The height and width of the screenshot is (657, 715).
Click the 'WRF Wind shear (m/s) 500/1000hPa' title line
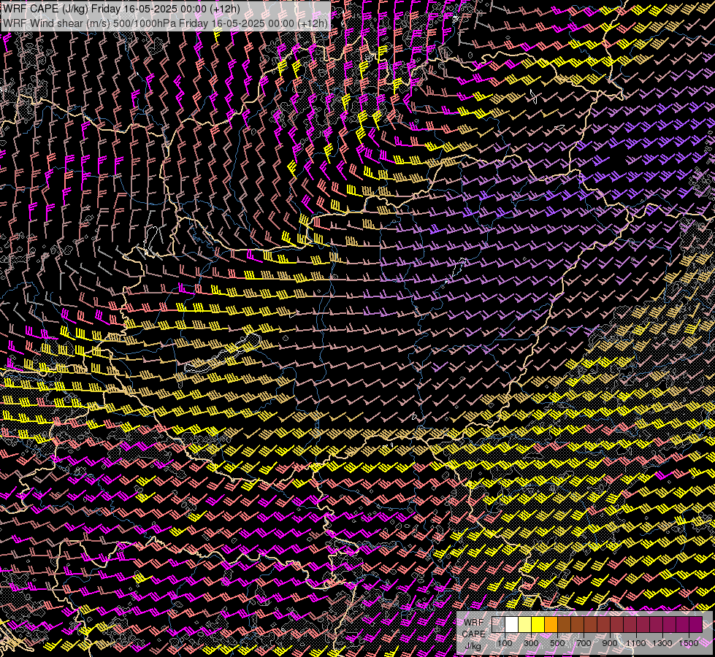click(165, 23)
